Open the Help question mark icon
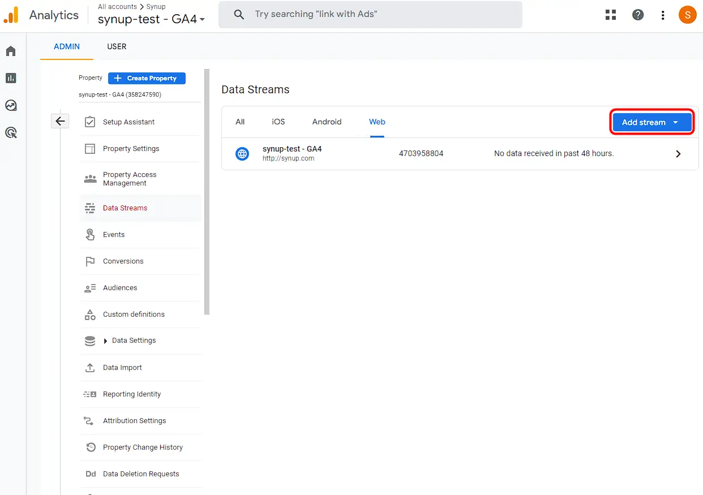703x495 pixels. (638, 15)
